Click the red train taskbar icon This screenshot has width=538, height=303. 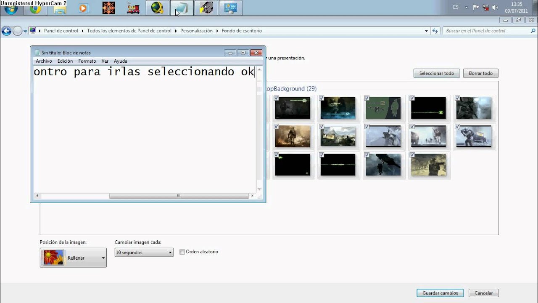coord(133,8)
